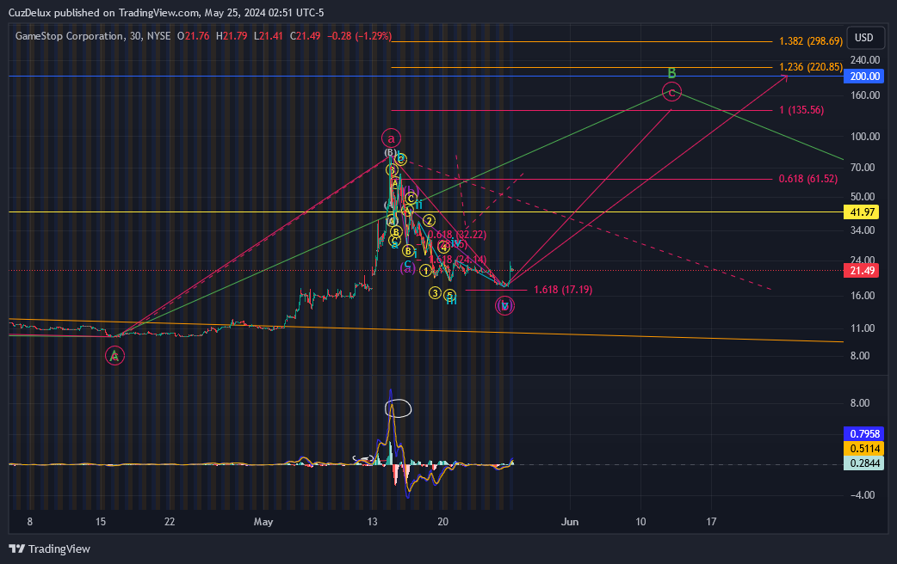
Task: Select the circled c wave label near B
Action: pyautogui.click(x=671, y=92)
